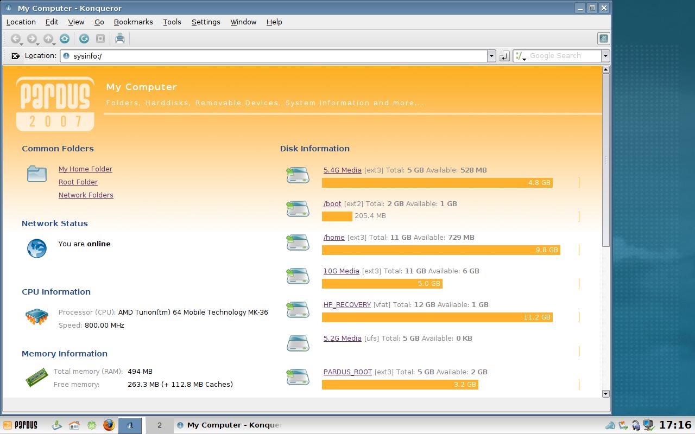Open the View menu

76,22
